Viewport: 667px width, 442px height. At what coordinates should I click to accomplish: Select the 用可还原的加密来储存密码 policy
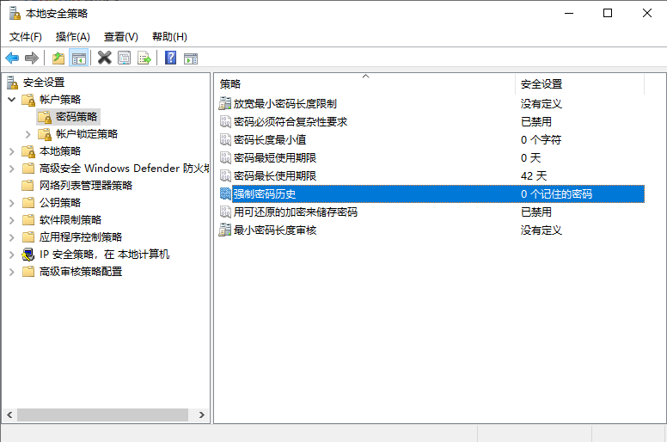(x=431, y=212)
